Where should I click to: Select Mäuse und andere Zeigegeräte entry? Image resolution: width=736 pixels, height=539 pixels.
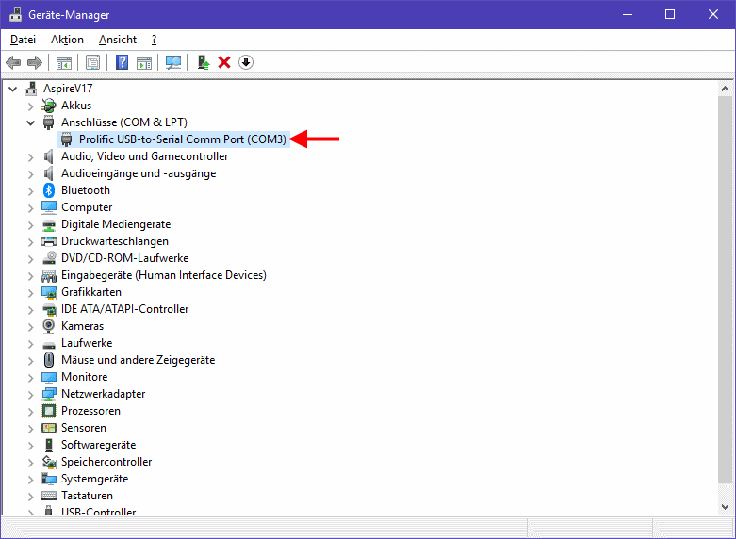138,360
